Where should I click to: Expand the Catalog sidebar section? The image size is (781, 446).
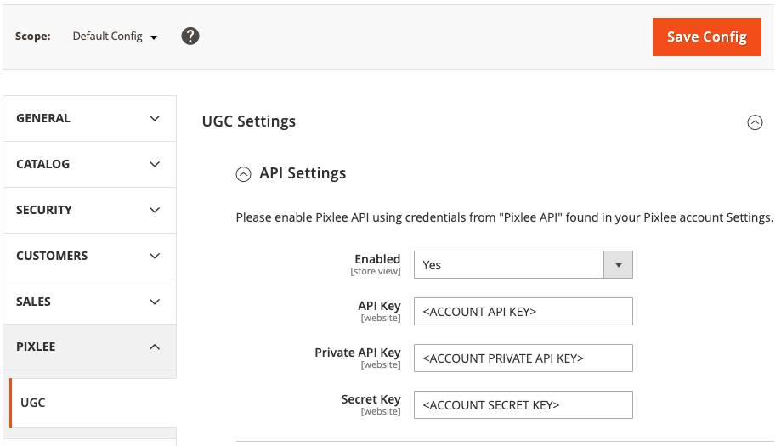pyautogui.click(x=89, y=165)
